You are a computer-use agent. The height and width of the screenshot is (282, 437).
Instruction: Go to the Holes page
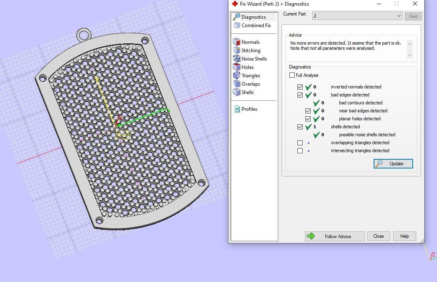(248, 67)
